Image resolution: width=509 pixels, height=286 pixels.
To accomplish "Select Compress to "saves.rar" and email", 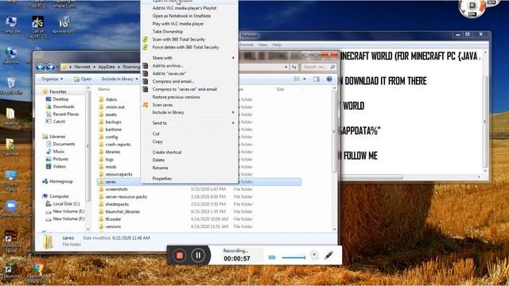I will pos(185,89).
